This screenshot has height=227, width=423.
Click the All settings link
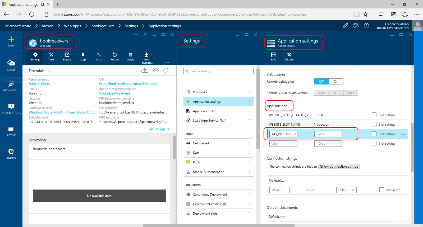tap(160, 129)
